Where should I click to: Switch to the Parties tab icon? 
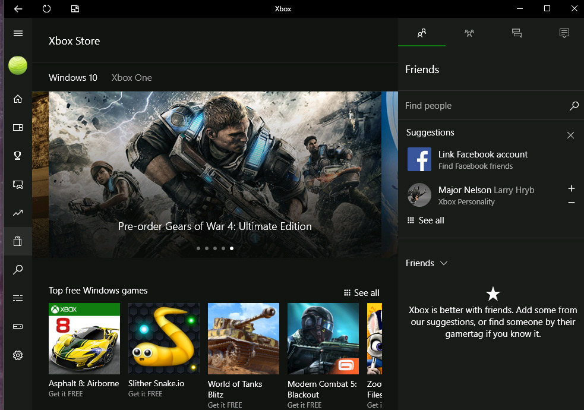pyautogui.click(x=469, y=33)
